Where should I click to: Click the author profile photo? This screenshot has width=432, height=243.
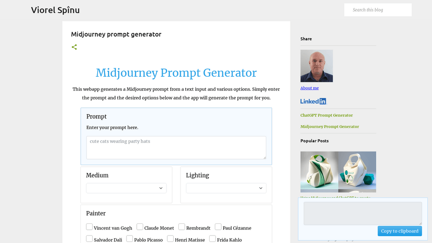(316, 66)
